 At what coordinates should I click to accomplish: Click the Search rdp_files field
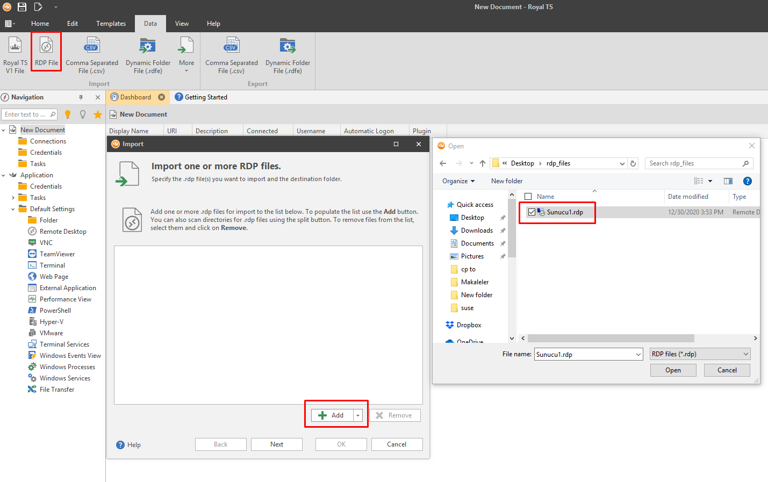click(699, 163)
